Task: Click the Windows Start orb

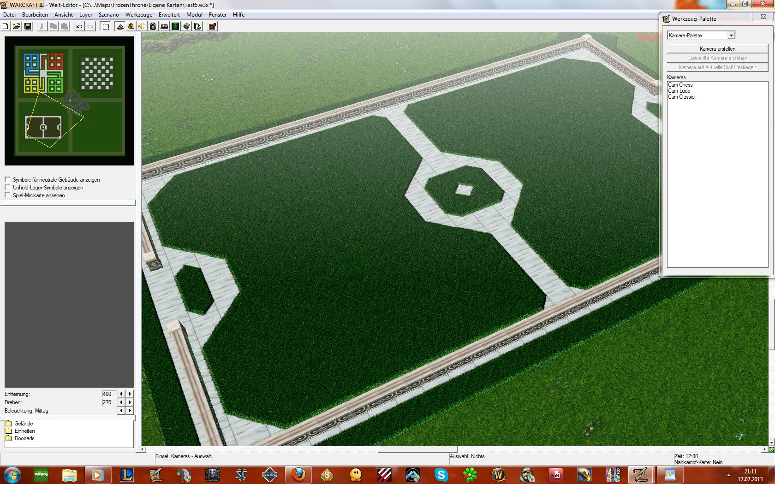Action: click(12, 474)
